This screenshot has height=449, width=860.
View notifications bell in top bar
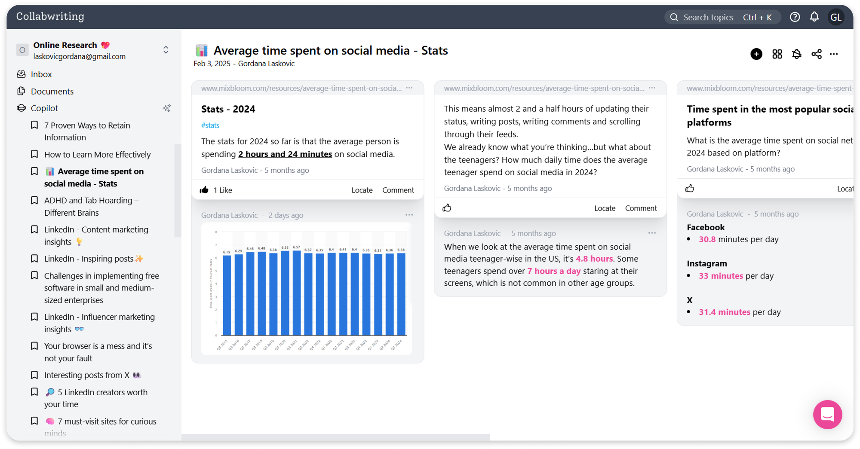pos(814,17)
